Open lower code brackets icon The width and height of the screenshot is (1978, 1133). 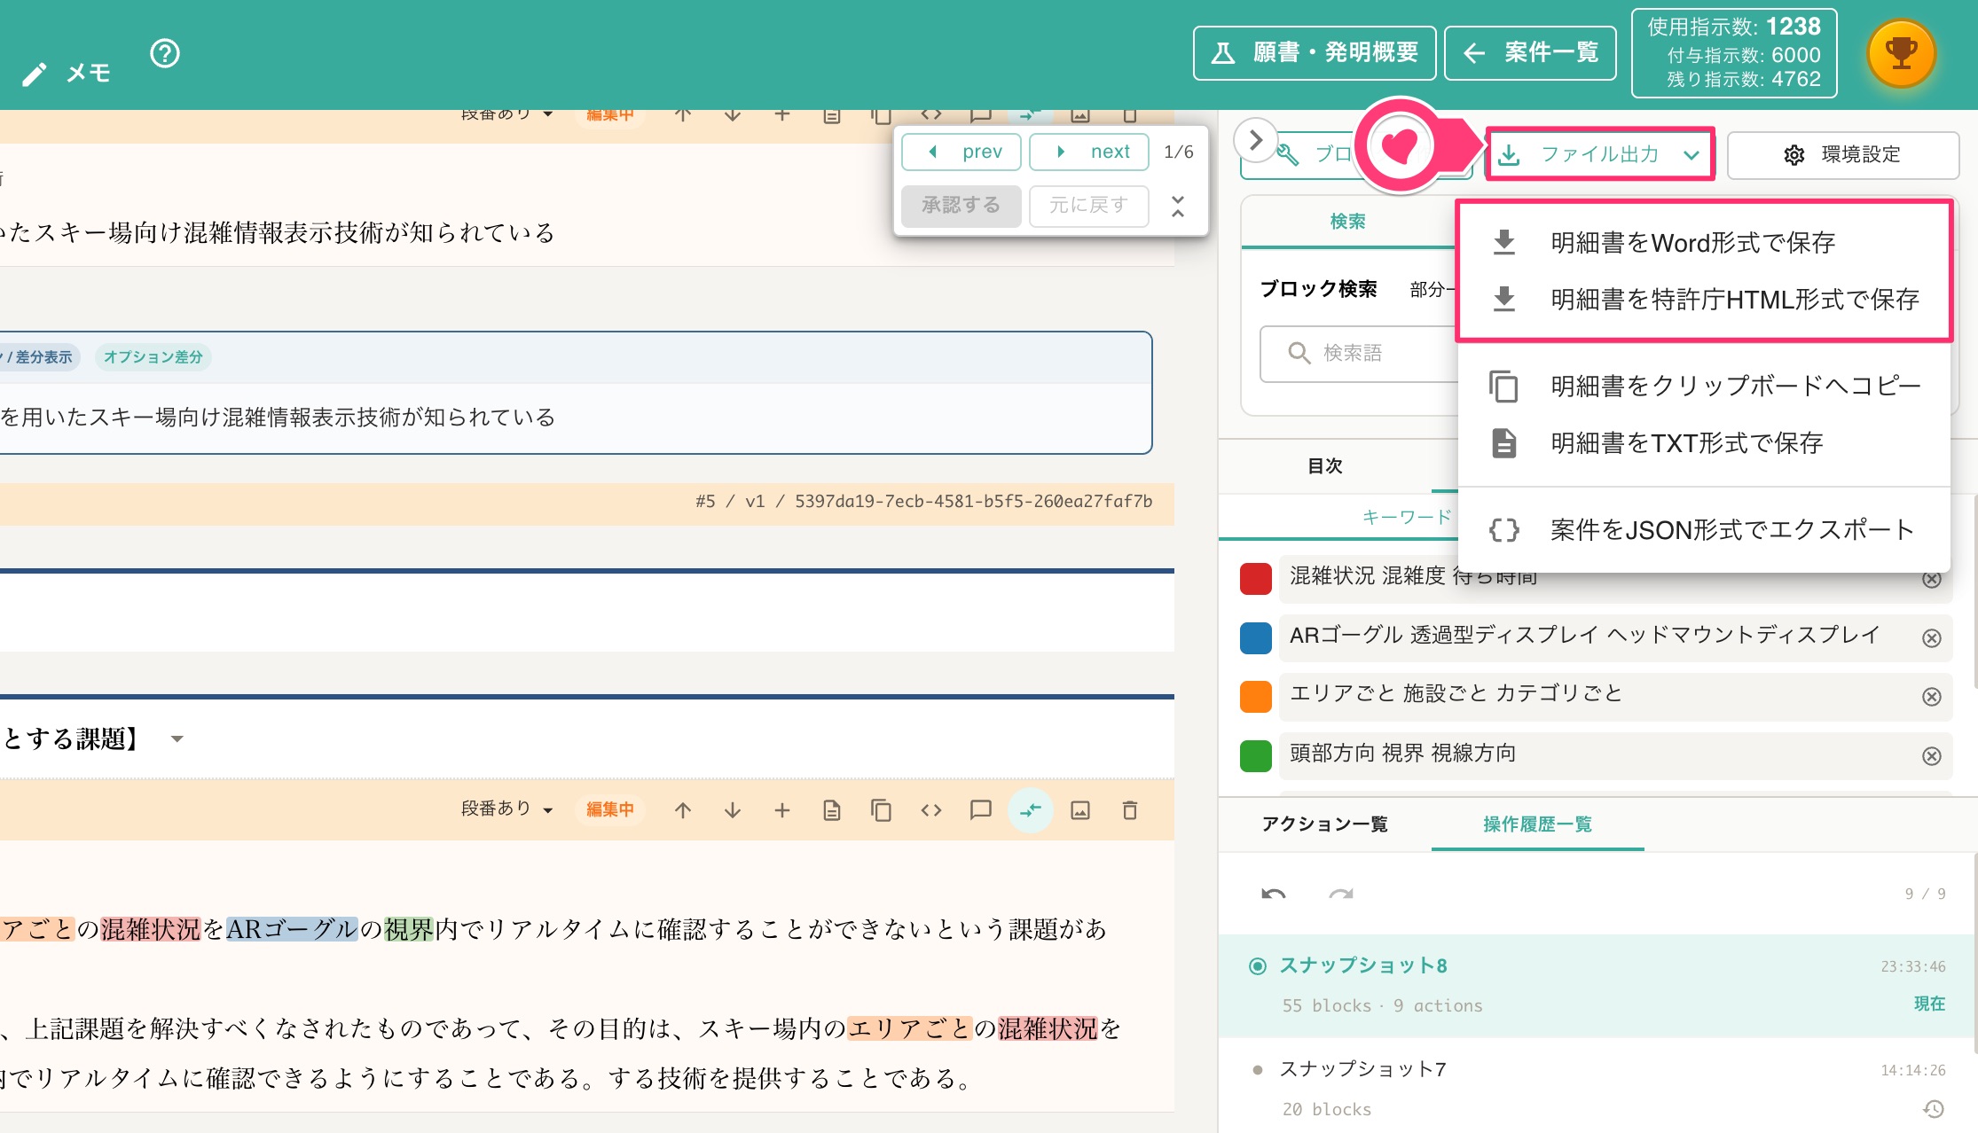pyautogui.click(x=930, y=810)
